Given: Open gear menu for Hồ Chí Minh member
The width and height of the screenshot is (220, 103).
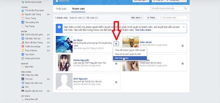Looking at the screenshot, I should [183, 64].
